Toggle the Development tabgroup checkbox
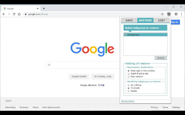Viewport: 185px width, 115px height. 125,34
